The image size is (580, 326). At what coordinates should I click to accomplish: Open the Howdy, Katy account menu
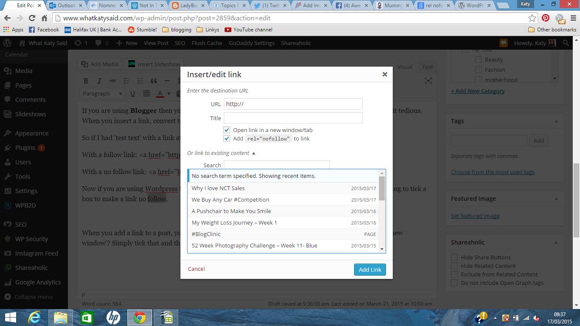pyautogui.click(x=535, y=43)
